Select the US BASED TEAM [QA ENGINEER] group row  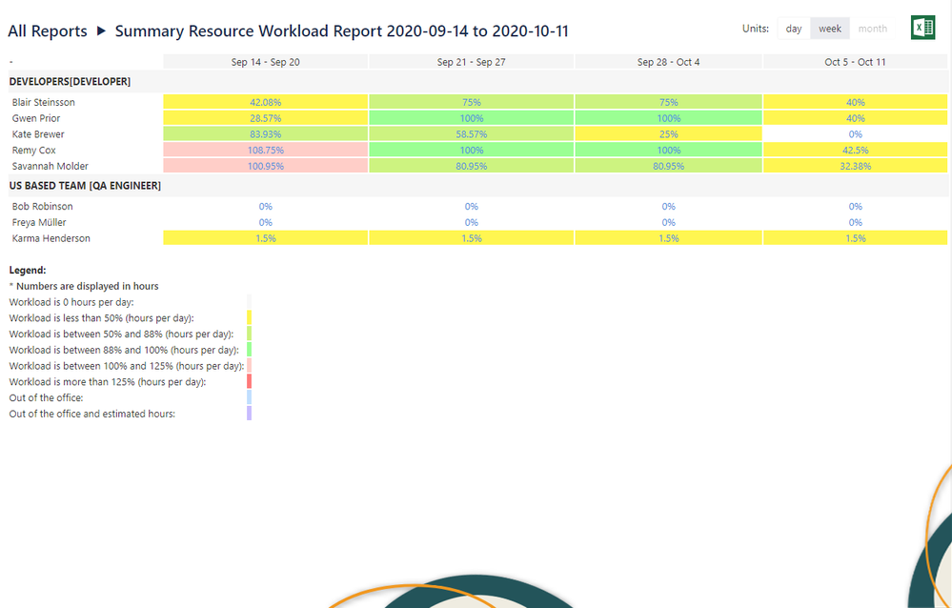477,186
